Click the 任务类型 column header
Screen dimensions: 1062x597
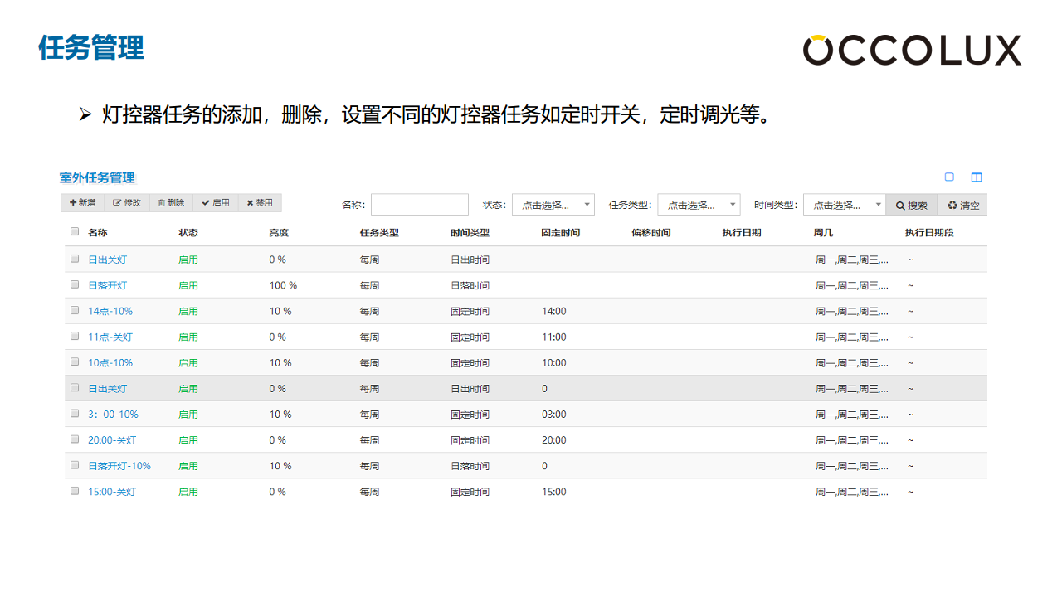379,232
